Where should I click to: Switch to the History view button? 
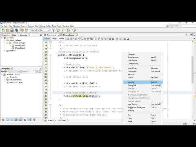(x=61, y=39)
